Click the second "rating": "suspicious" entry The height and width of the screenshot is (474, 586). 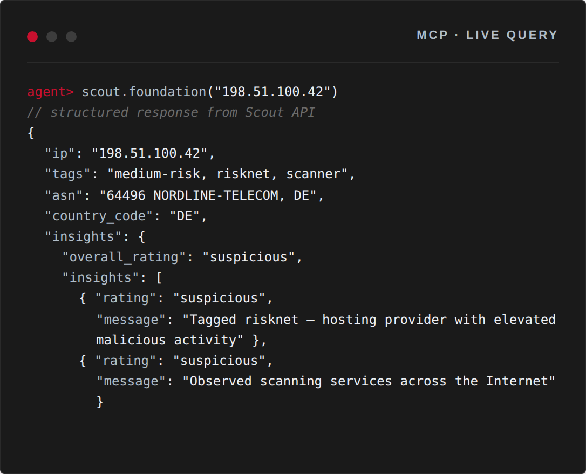pos(176,361)
